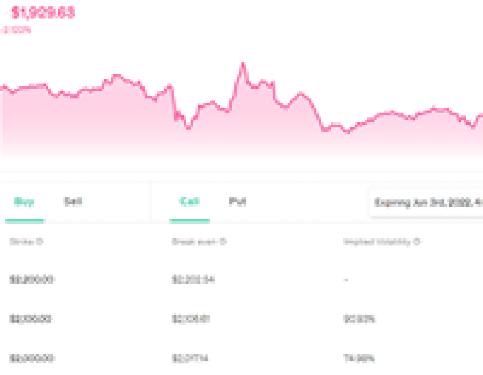Switch to the Buy tab
Screen dimensions: 483x375
24,202
